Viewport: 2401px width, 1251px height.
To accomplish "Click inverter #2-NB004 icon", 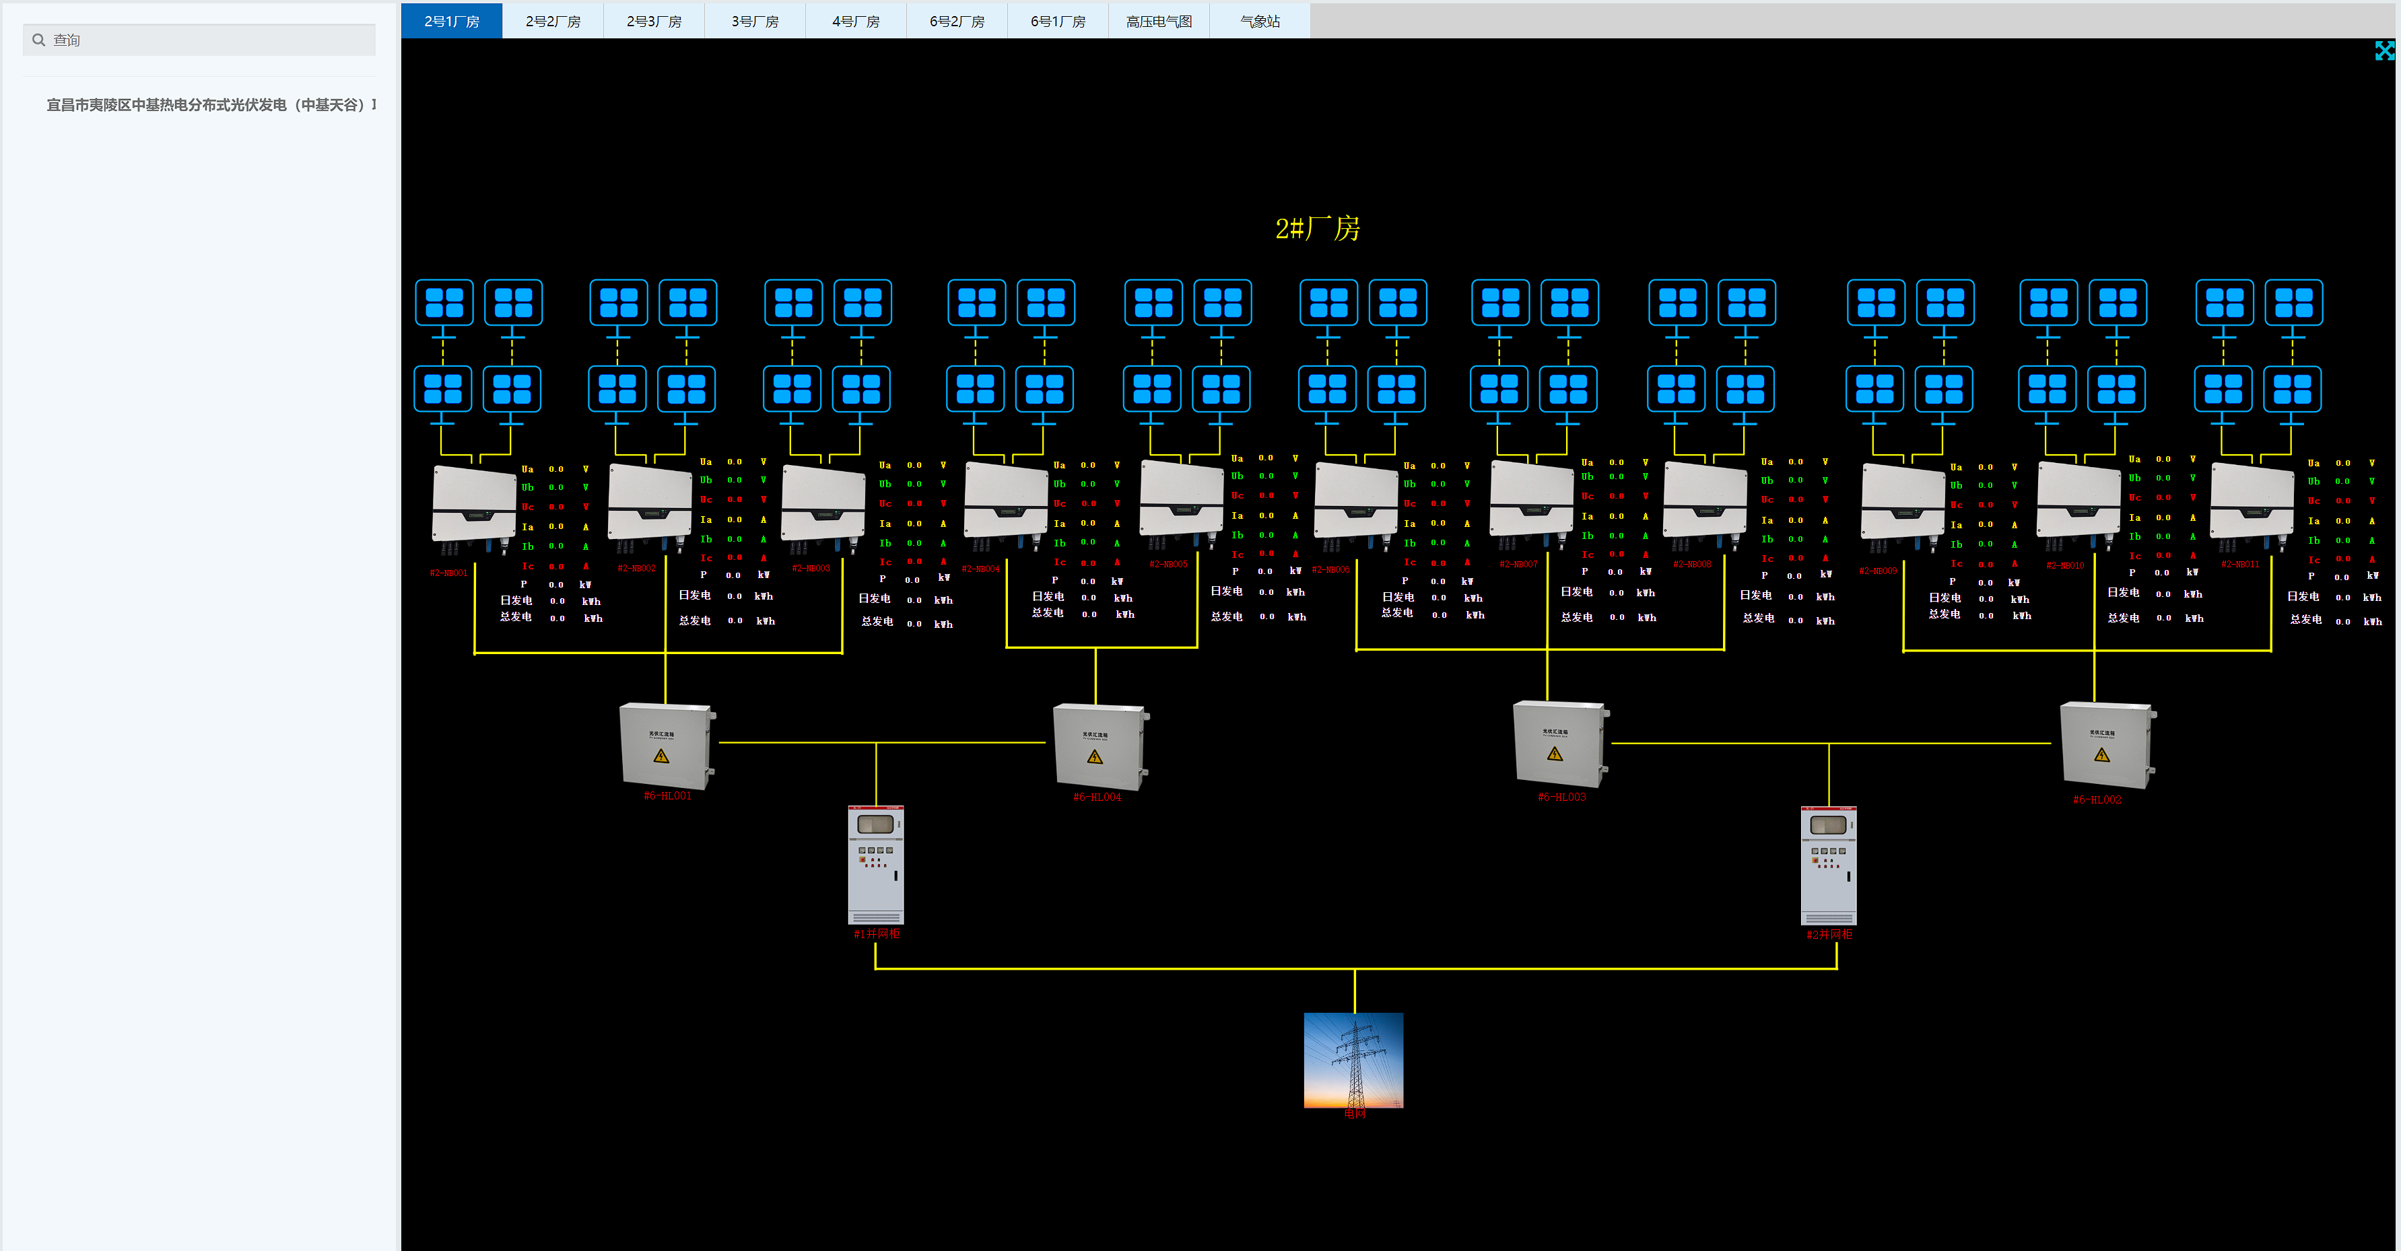I will (x=1005, y=503).
